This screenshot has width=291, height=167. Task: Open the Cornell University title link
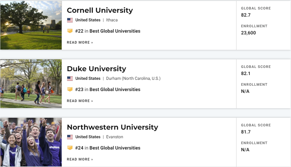pyautogui.click(x=100, y=10)
